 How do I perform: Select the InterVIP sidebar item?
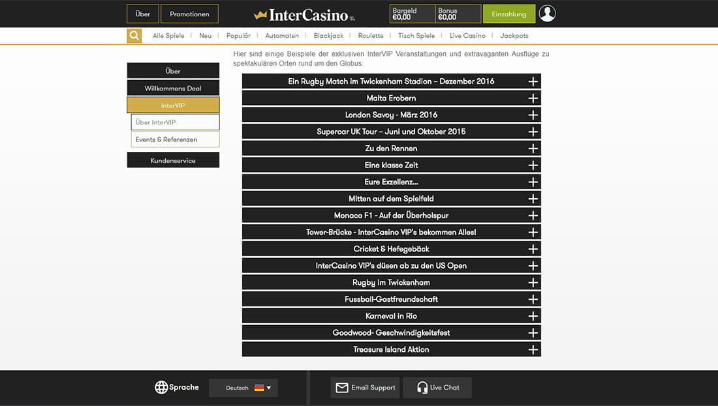pyautogui.click(x=173, y=105)
